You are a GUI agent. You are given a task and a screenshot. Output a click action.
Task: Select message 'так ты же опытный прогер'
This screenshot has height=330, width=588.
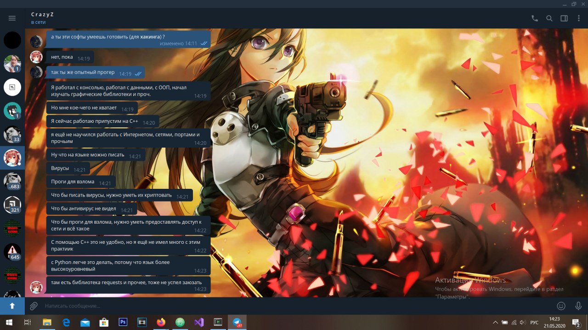[96, 72]
